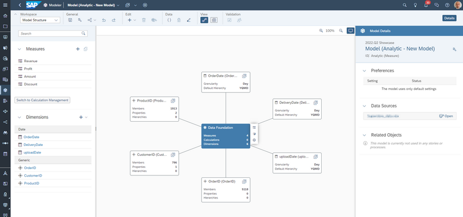Expand the Dimensions add dropdown arrow
The height and width of the screenshot is (217, 463).
pyautogui.click(x=86, y=117)
